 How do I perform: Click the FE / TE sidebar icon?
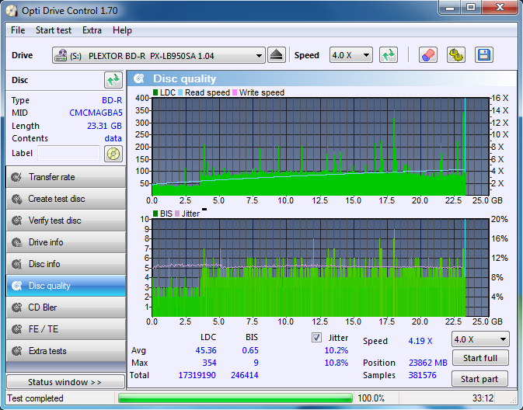click(16, 329)
